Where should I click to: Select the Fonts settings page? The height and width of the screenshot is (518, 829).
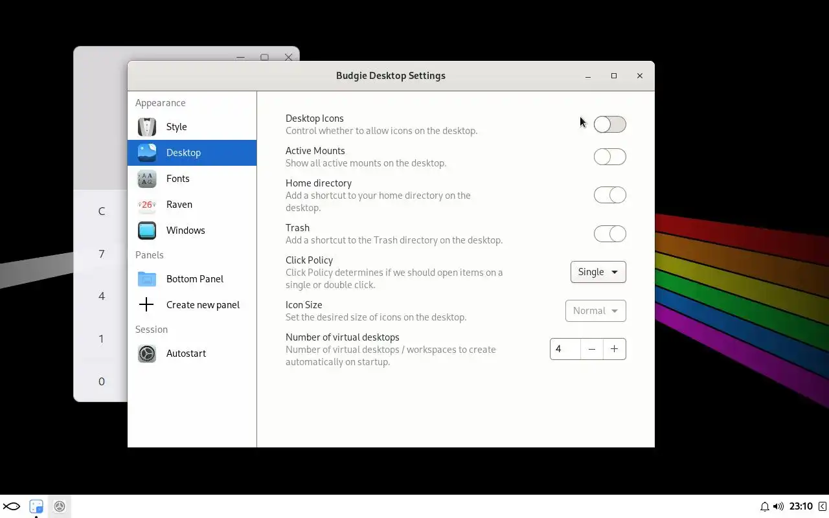point(192,179)
